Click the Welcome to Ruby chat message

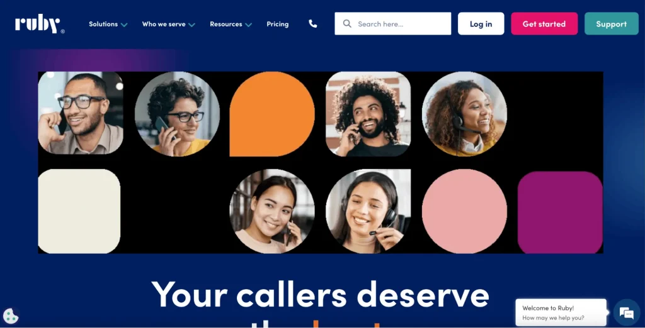(x=561, y=313)
